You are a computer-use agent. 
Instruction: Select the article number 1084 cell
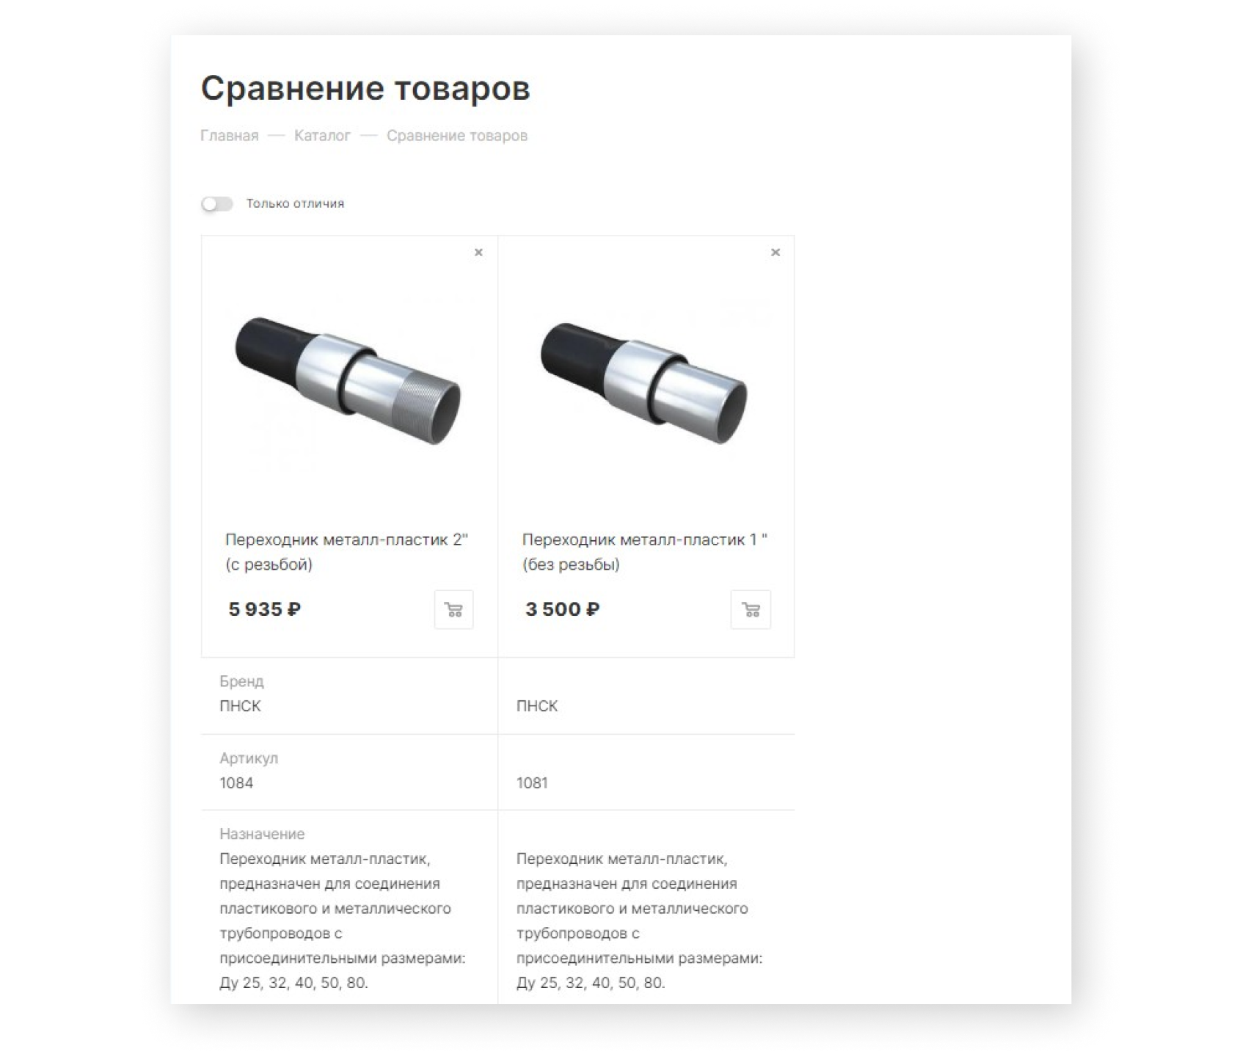click(236, 783)
